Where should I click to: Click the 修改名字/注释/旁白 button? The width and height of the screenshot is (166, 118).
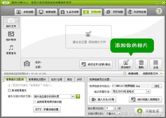96,64
